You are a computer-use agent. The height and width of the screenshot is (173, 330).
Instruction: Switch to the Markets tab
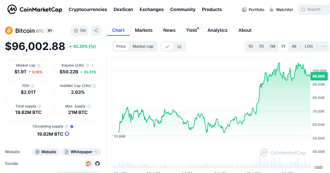tap(144, 30)
